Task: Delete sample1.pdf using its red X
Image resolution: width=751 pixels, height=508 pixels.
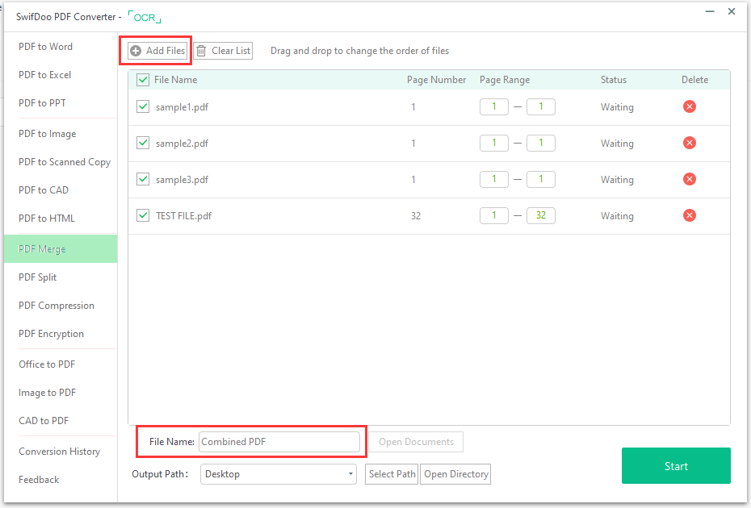Action: [689, 106]
